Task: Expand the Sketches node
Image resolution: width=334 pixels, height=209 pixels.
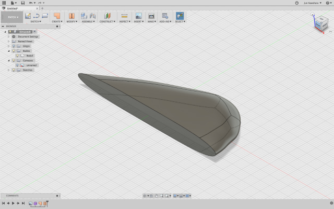Action: coord(9,70)
